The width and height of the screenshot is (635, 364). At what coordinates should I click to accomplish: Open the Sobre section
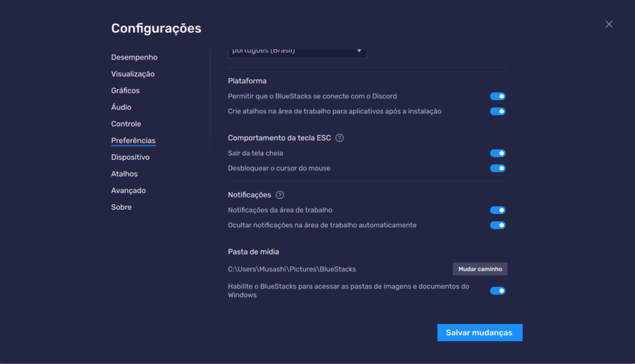[121, 207]
